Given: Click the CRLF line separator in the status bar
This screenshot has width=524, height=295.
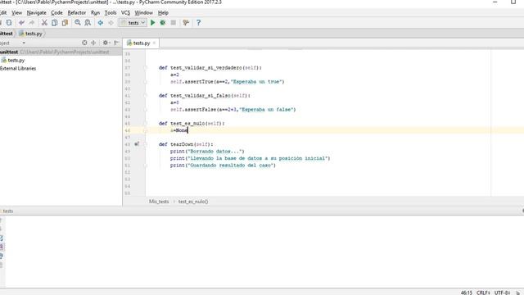Looking at the screenshot, I should coord(483,293).
